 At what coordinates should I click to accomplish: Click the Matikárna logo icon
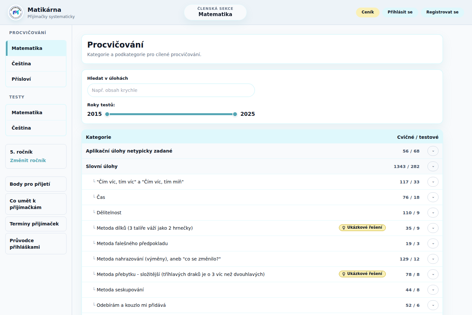click(x=16, y=12)
